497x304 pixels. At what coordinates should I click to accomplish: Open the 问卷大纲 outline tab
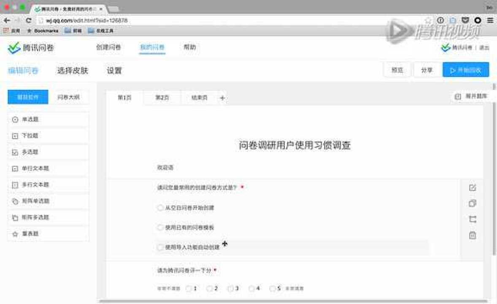(x=68, y=97)
